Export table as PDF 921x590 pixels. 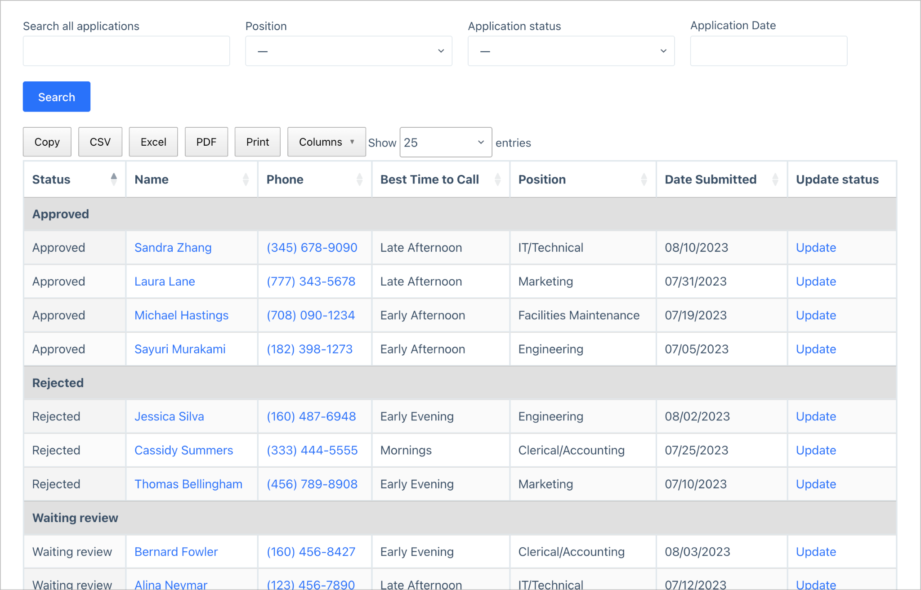[x=206, y=142]
